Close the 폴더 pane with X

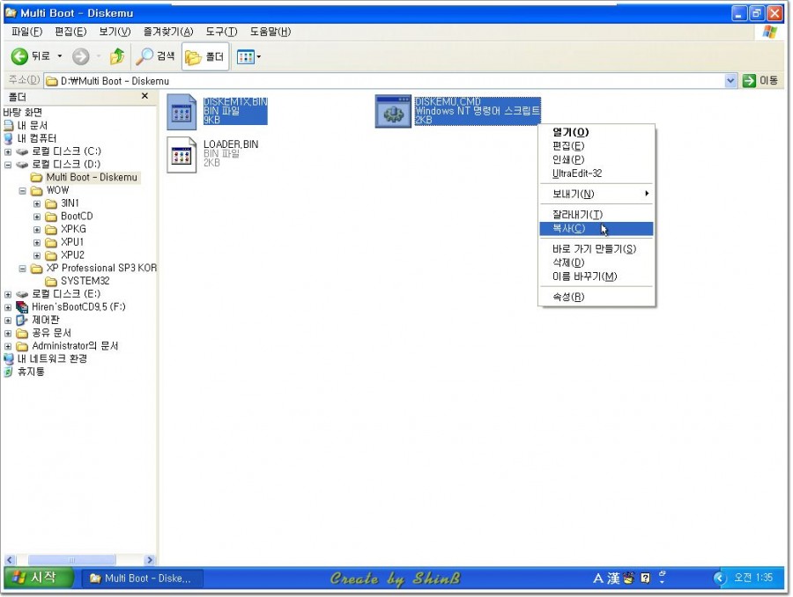(145, 96)
